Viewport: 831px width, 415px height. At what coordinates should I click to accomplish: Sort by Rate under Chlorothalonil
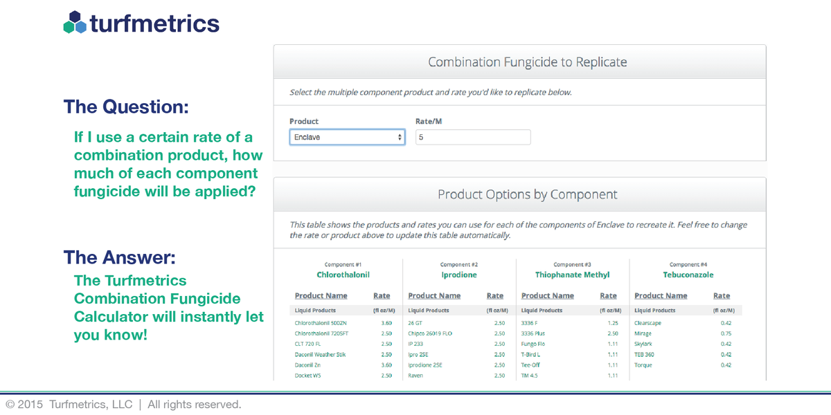coord(382,296)
